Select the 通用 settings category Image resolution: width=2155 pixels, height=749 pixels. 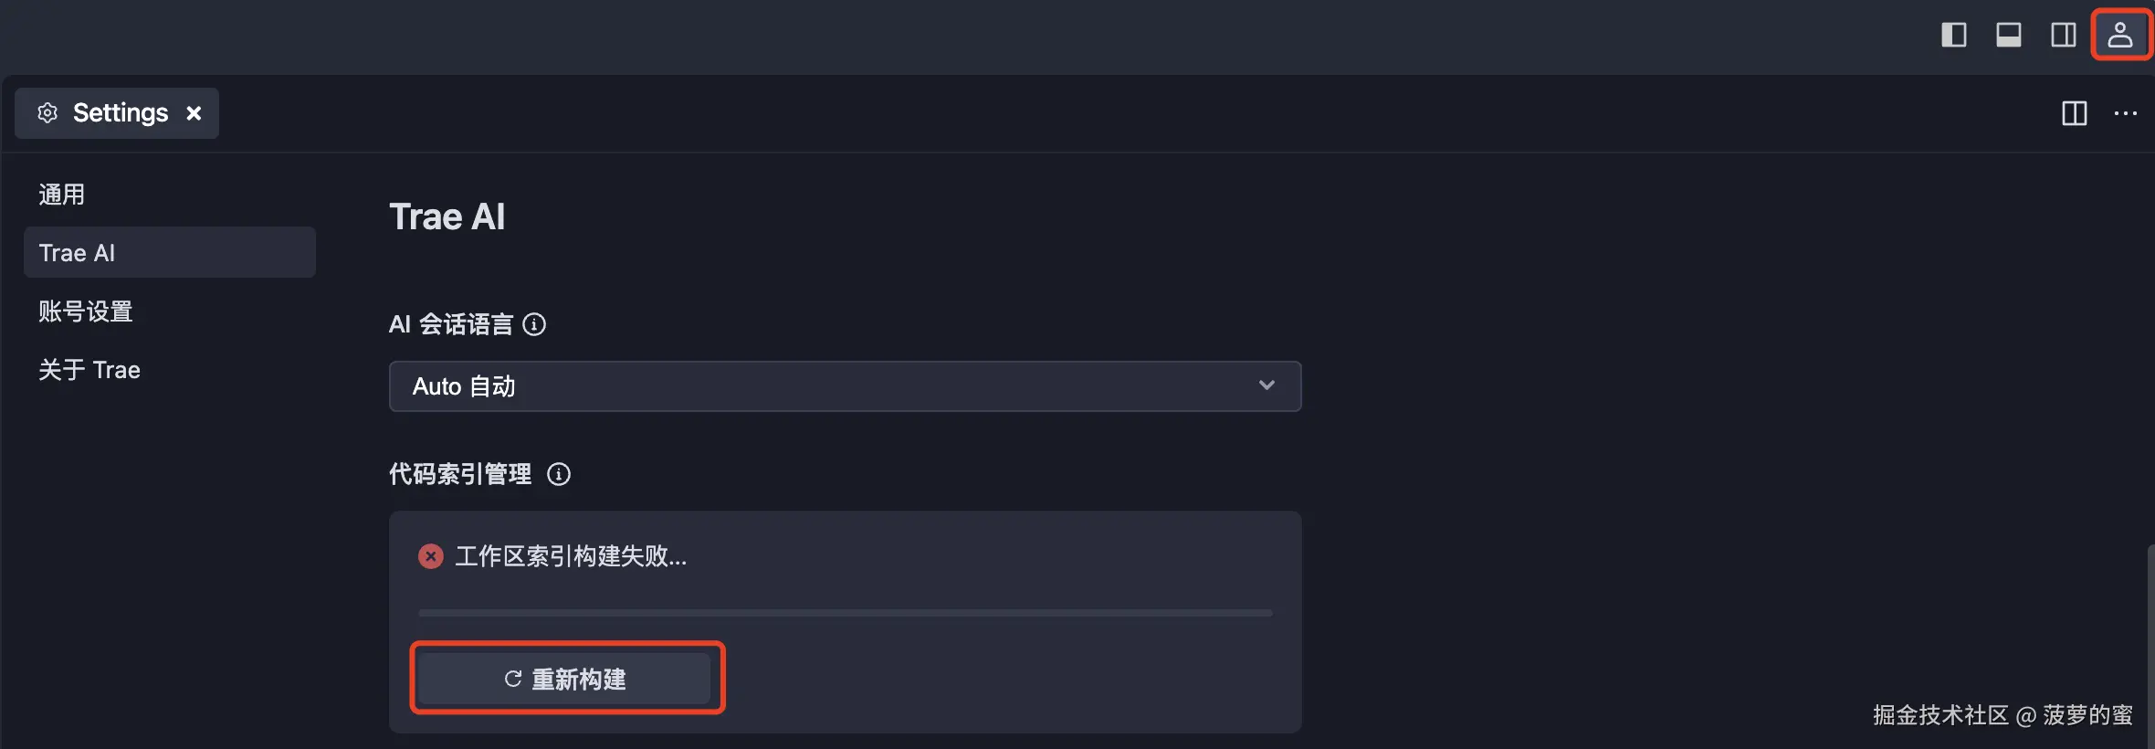coord(62,195)
